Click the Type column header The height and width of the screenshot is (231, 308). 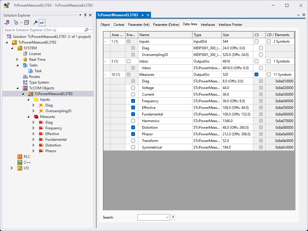207,35
